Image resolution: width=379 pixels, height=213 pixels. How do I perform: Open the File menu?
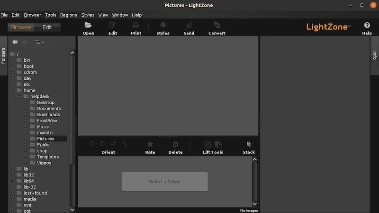(x=4, y=15)
